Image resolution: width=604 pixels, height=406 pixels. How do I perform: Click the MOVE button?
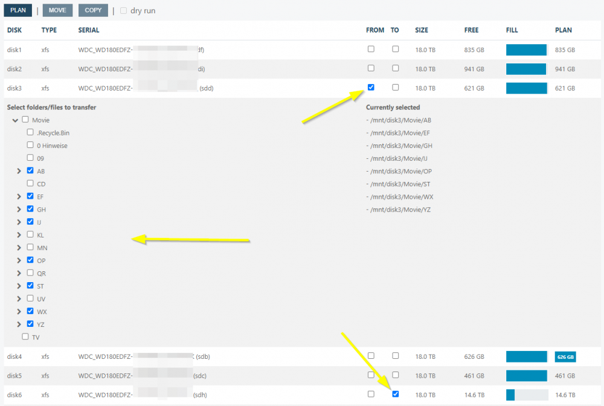[57, 10]
